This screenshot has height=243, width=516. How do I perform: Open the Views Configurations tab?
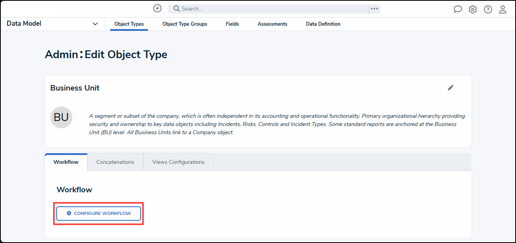178,161
